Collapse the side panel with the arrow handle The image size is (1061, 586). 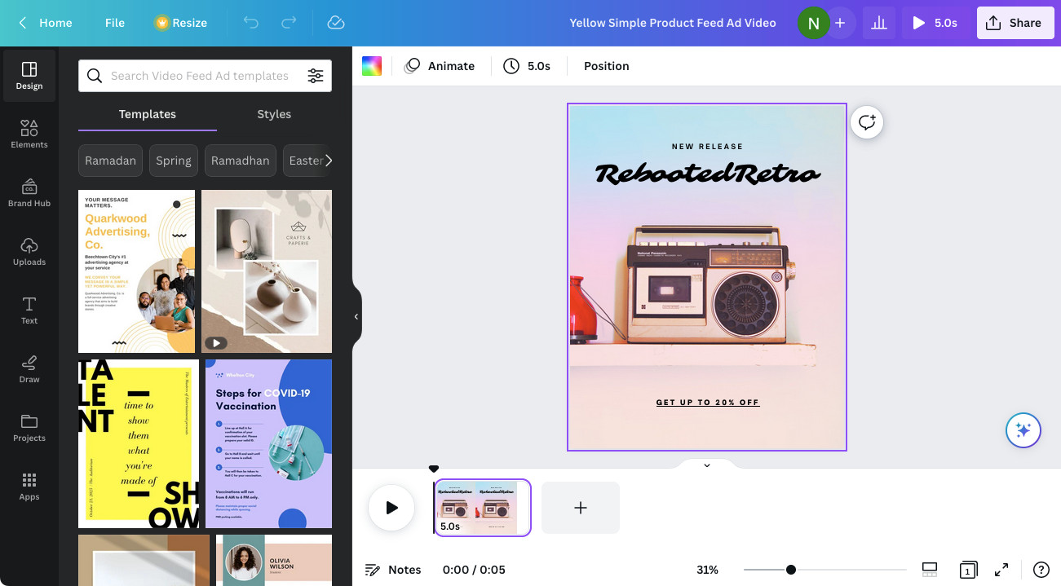tap(356, 316)
